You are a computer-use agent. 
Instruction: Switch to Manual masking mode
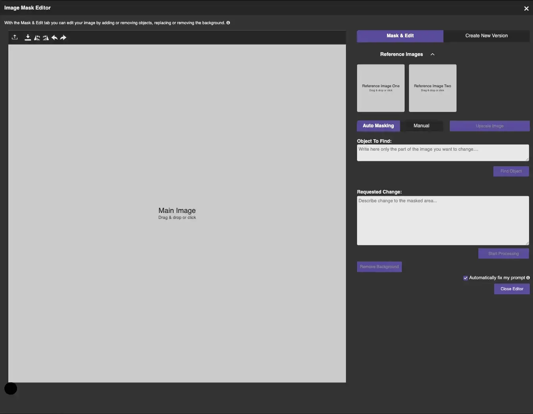[x=421, y=126]
